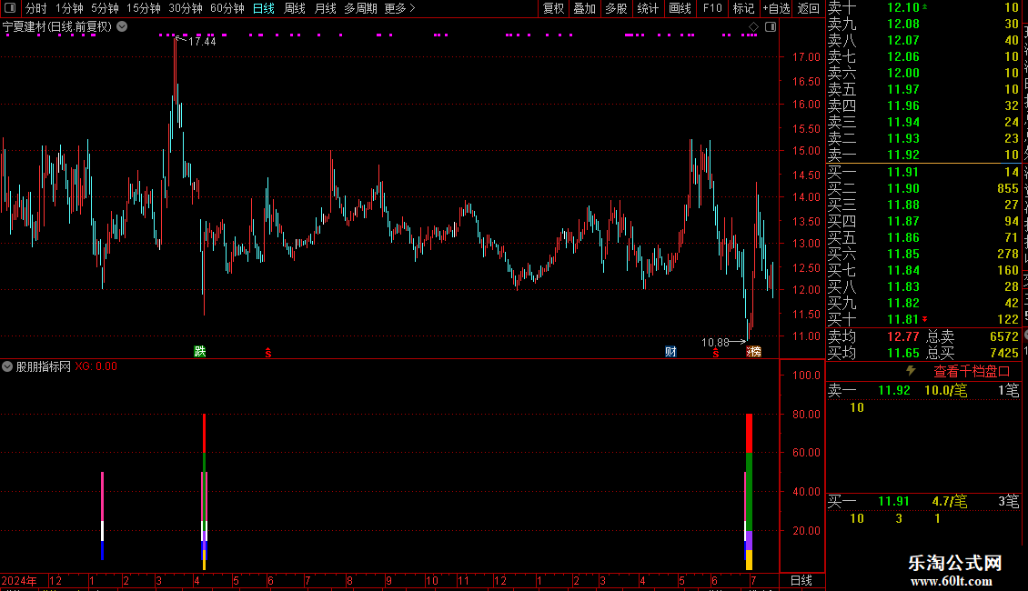Open the 复权 adjustment menu

(553, 8)
